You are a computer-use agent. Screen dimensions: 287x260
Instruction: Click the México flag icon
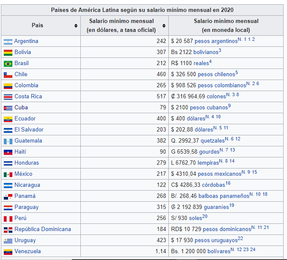point(8,174)
